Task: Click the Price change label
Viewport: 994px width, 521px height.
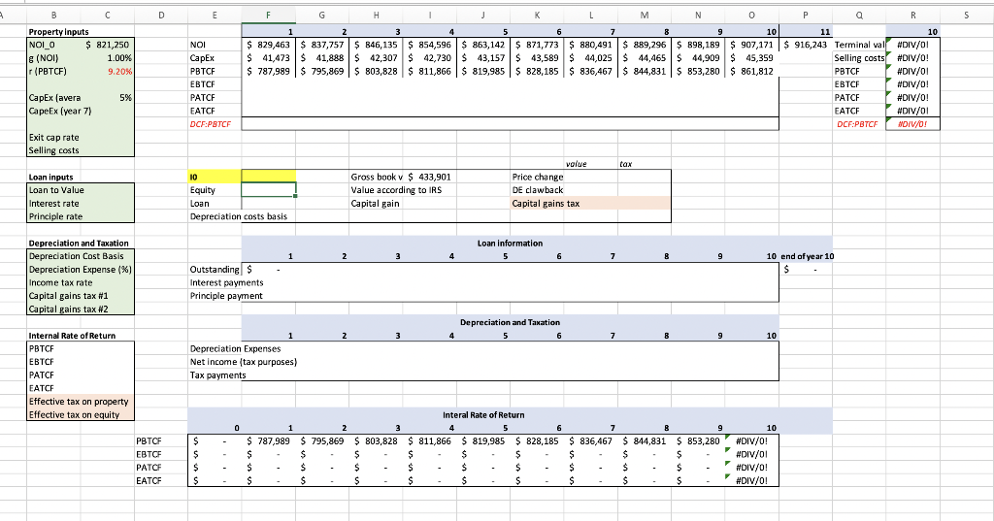Action: pos(538,177)
